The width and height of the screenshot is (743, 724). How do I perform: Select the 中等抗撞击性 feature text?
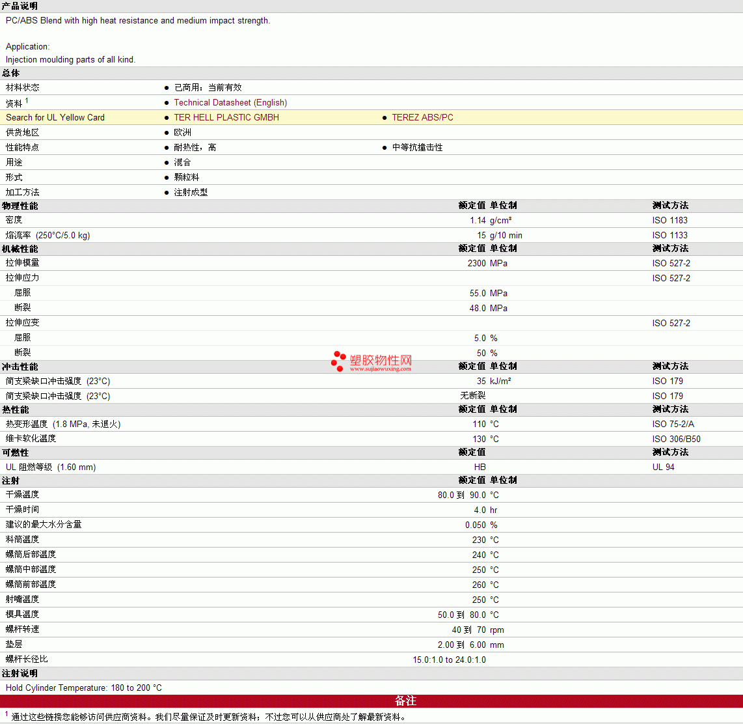[418, 147]
